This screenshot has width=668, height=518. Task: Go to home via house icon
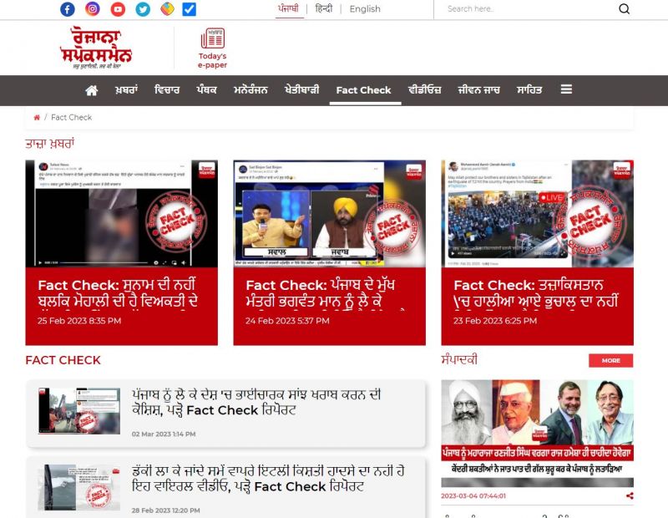coord(92,90)
